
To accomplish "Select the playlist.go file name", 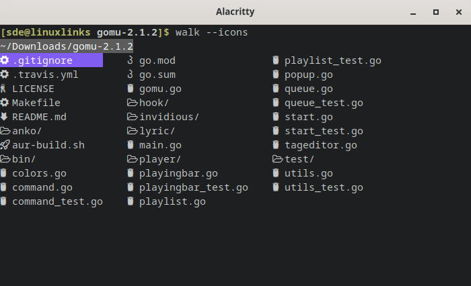I will point(172,202).
